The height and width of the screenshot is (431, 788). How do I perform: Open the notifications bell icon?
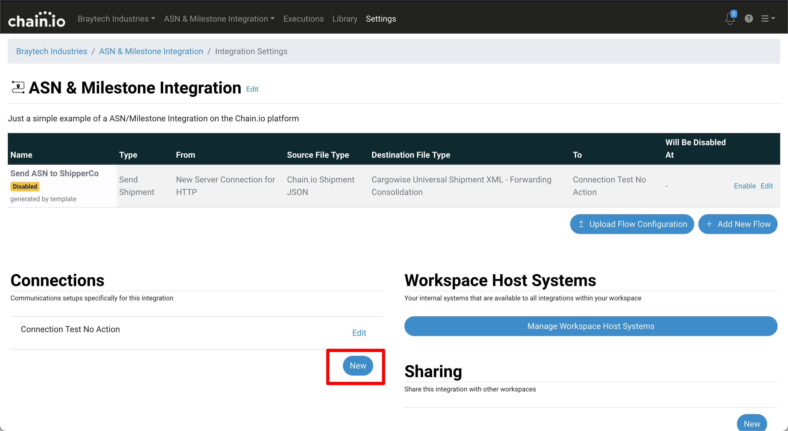(730, 18)
